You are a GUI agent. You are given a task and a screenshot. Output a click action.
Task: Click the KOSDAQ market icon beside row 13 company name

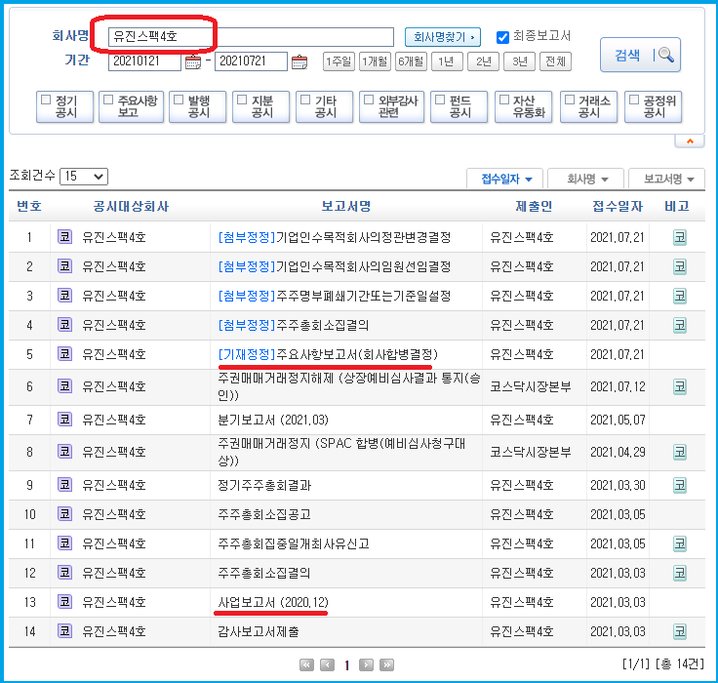tap(64, 602)
